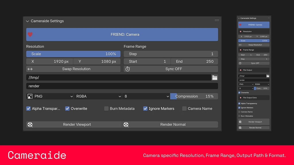The width and height of the screenshot is (294, 165).
Task: Click the Compression 15% slider in the wide panel
Action: point(194,96)
